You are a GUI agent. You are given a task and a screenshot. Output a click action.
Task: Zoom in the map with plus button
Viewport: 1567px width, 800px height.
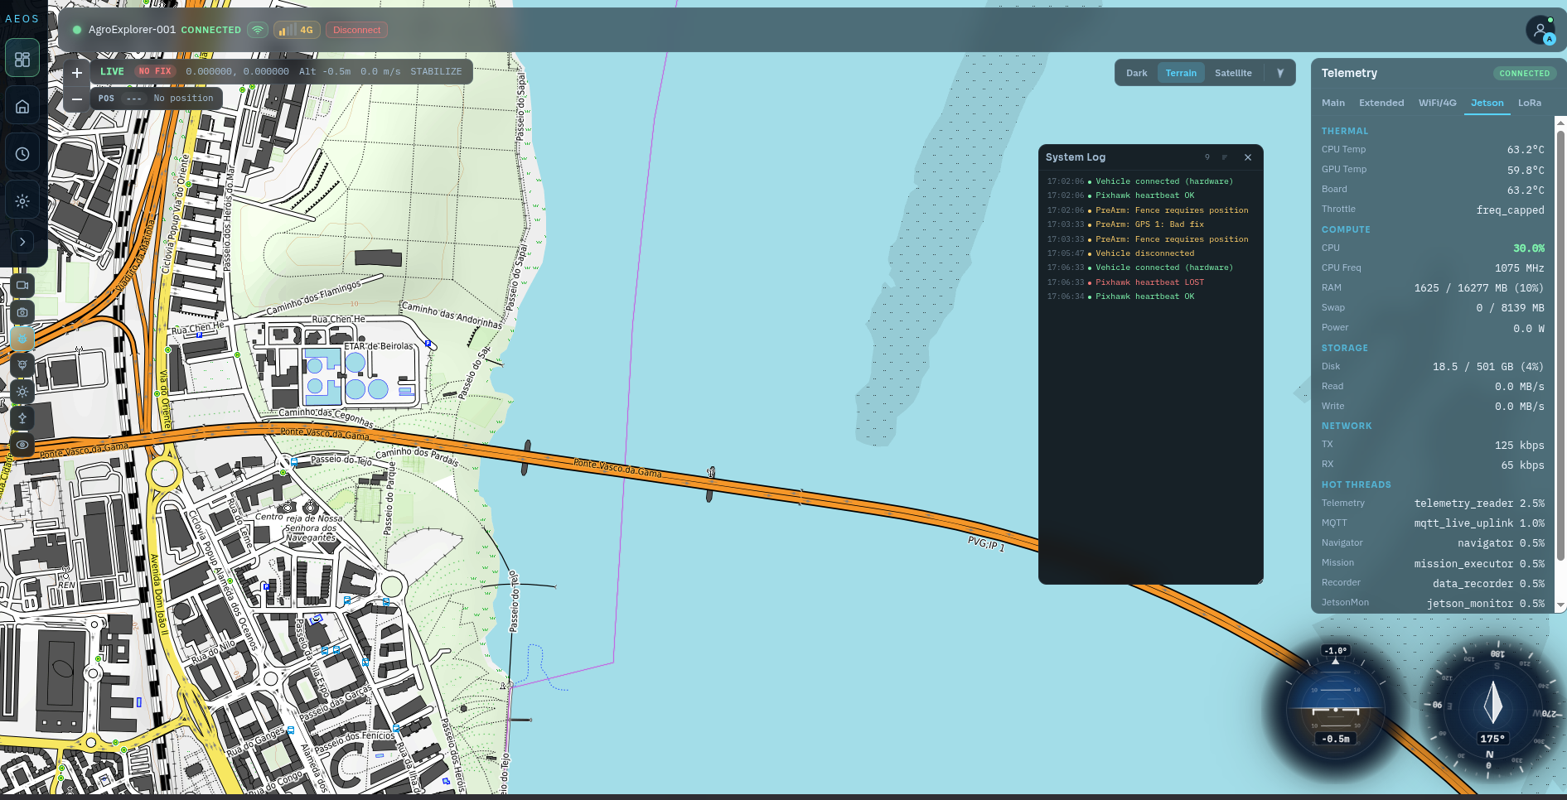point(77,73)
